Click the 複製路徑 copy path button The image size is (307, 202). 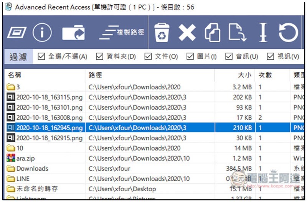tap(122, 33)
